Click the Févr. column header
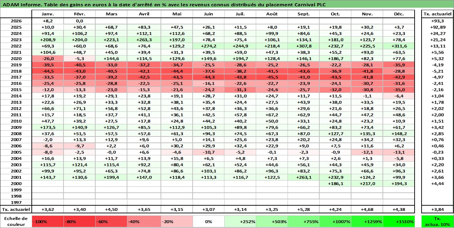 pyautogui.click(x=80, y=14)
